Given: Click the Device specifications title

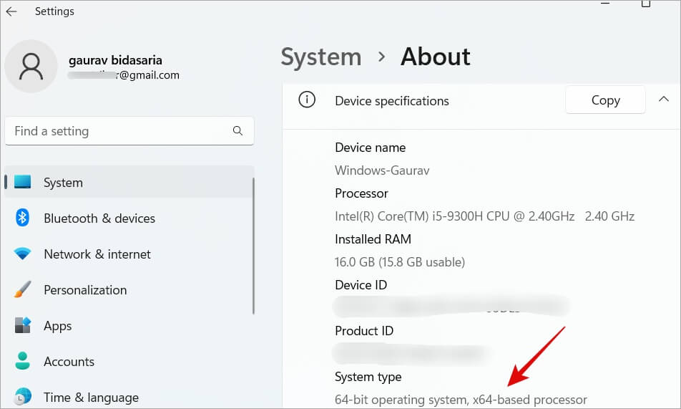Looking at the screenshot, I should pos(392,101).
